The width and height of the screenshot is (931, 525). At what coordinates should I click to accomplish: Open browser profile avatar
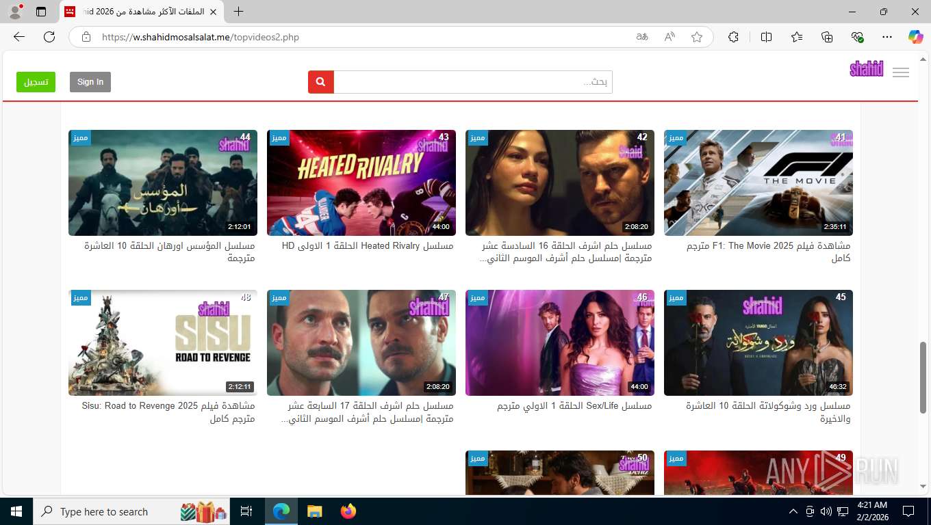click(15, 12)
